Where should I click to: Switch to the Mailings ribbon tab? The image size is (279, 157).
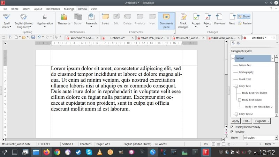pyautogui.click(x=69, y=9)
